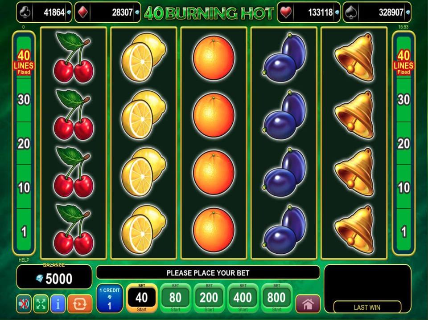This screenshot has width=428, height=320.
Task: Open the info paytable icon
Action: [58, 304]
